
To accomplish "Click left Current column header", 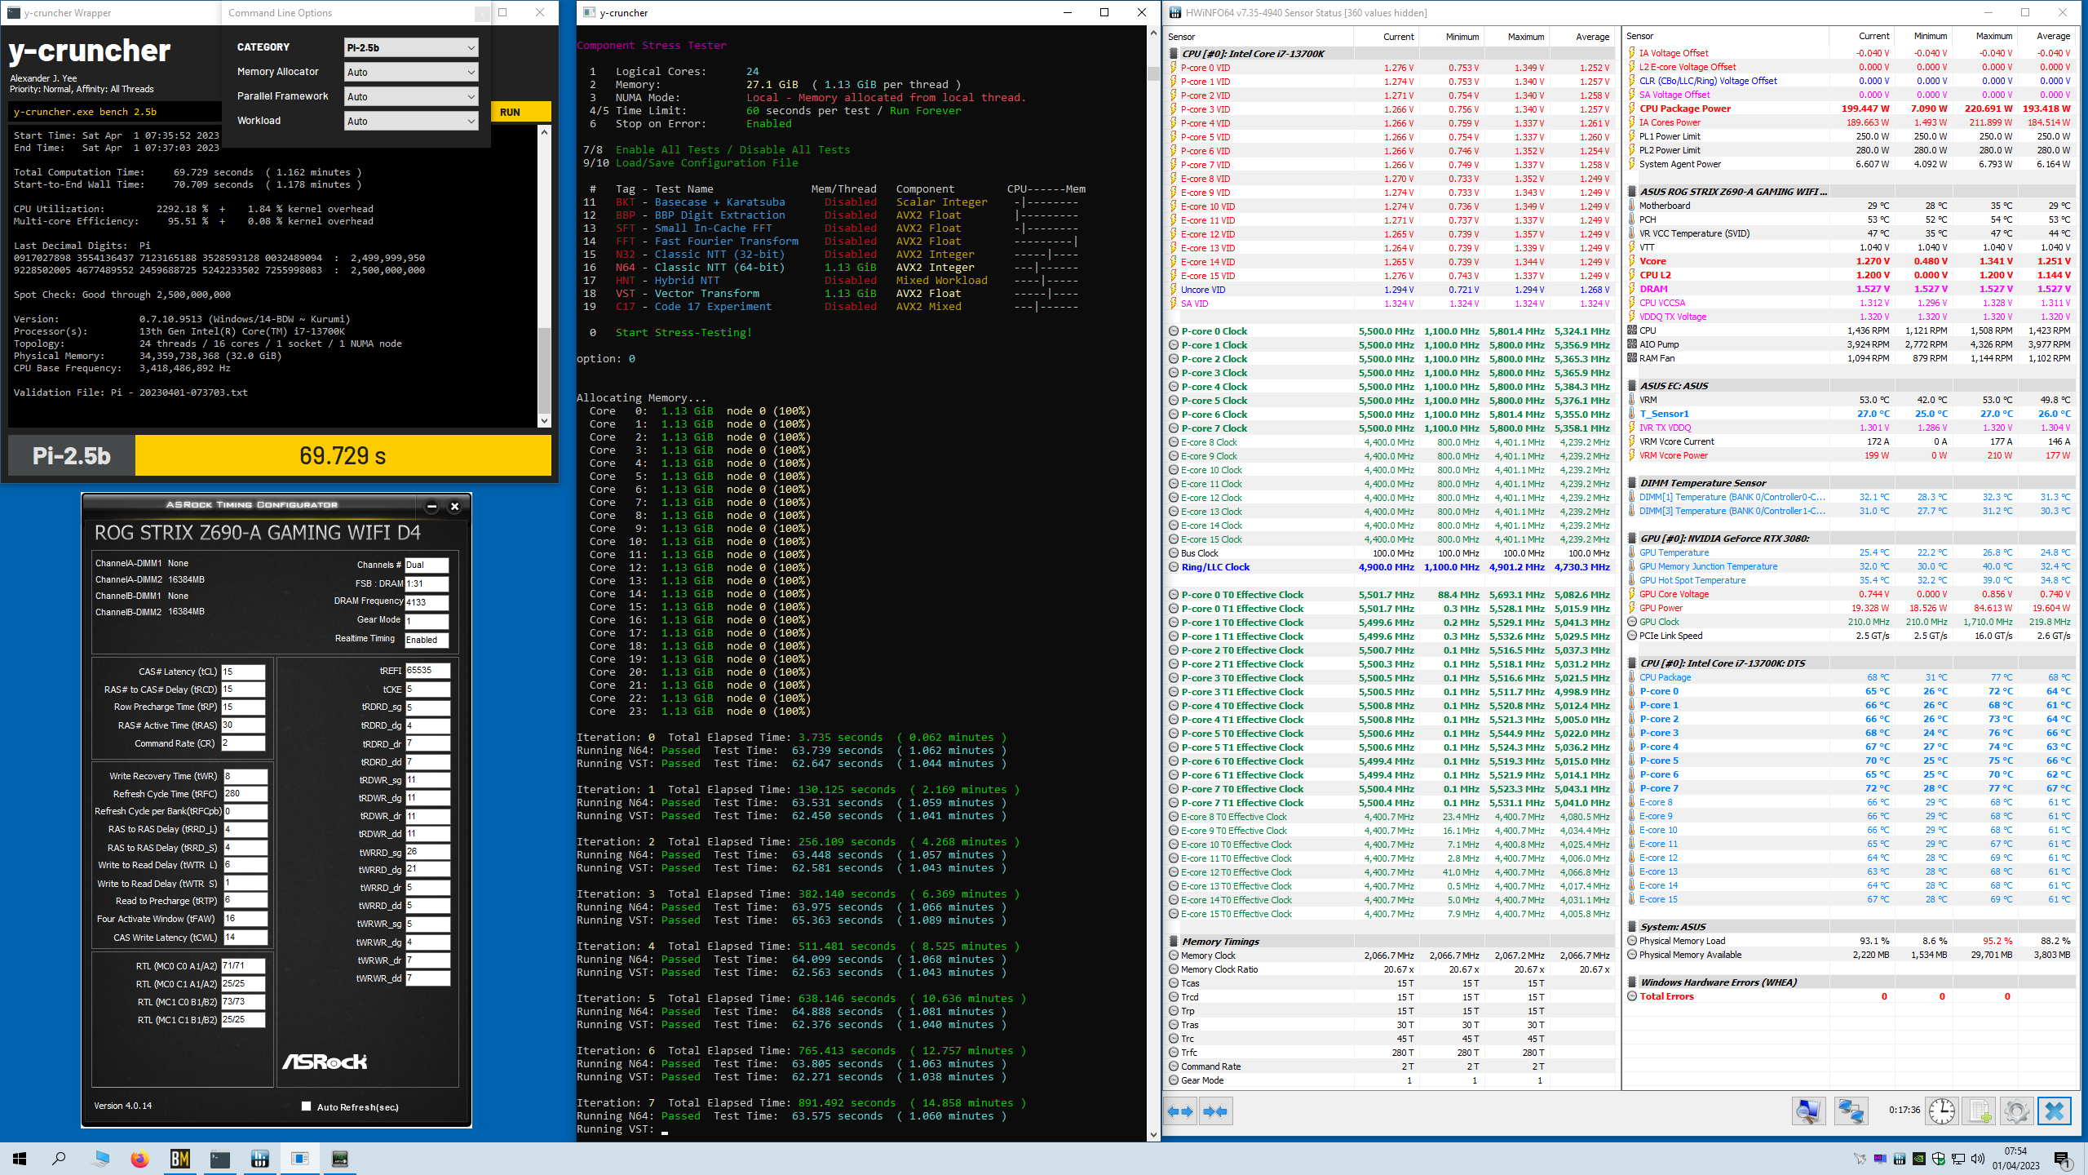I will [x=1386, y=37].
